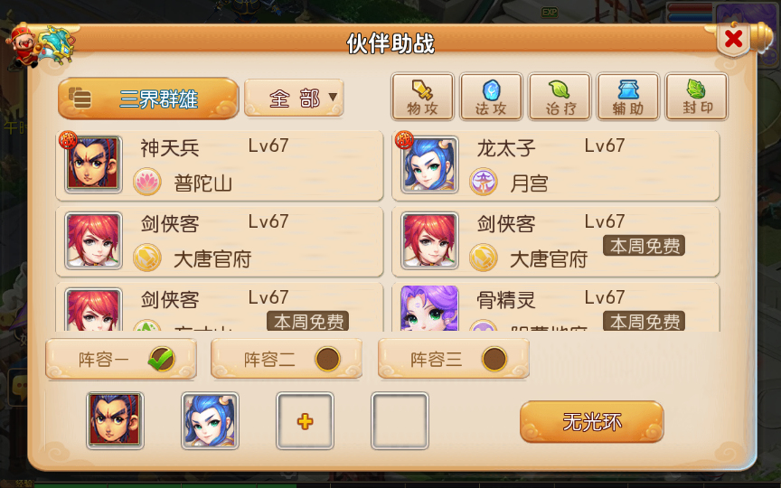Switch to lineup 阵容二
Screen dimensions: 781x488
pos(287,359)
